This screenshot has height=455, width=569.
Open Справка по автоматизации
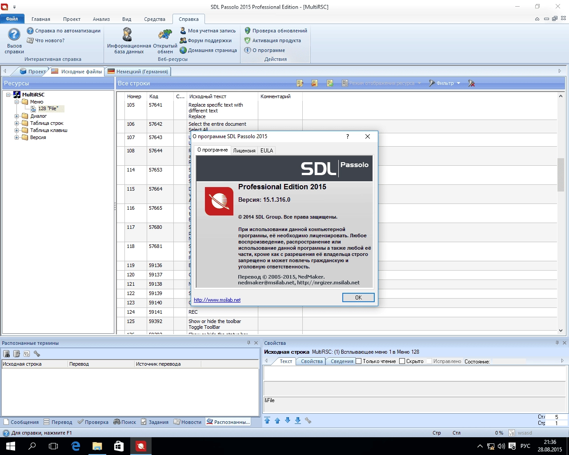[x=64, y=31]
